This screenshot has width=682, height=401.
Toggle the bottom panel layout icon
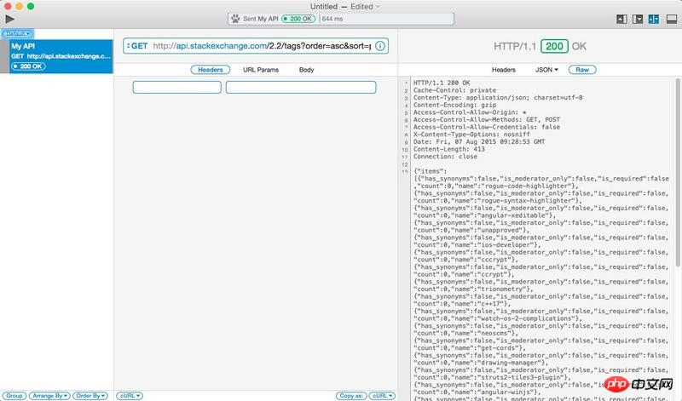point(672,19)
